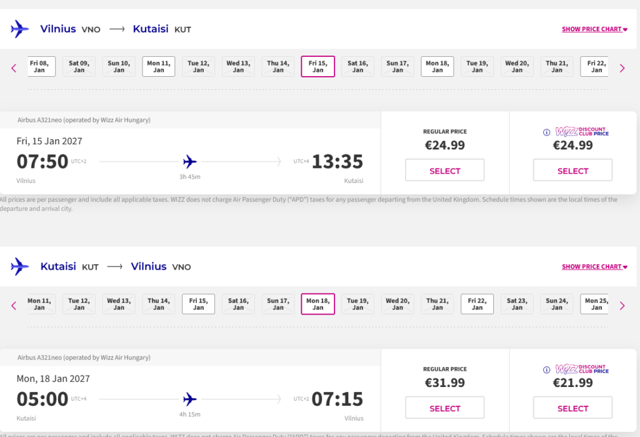Expand return flight Show Price Chart
640x437 pixels.
(594, 267)
